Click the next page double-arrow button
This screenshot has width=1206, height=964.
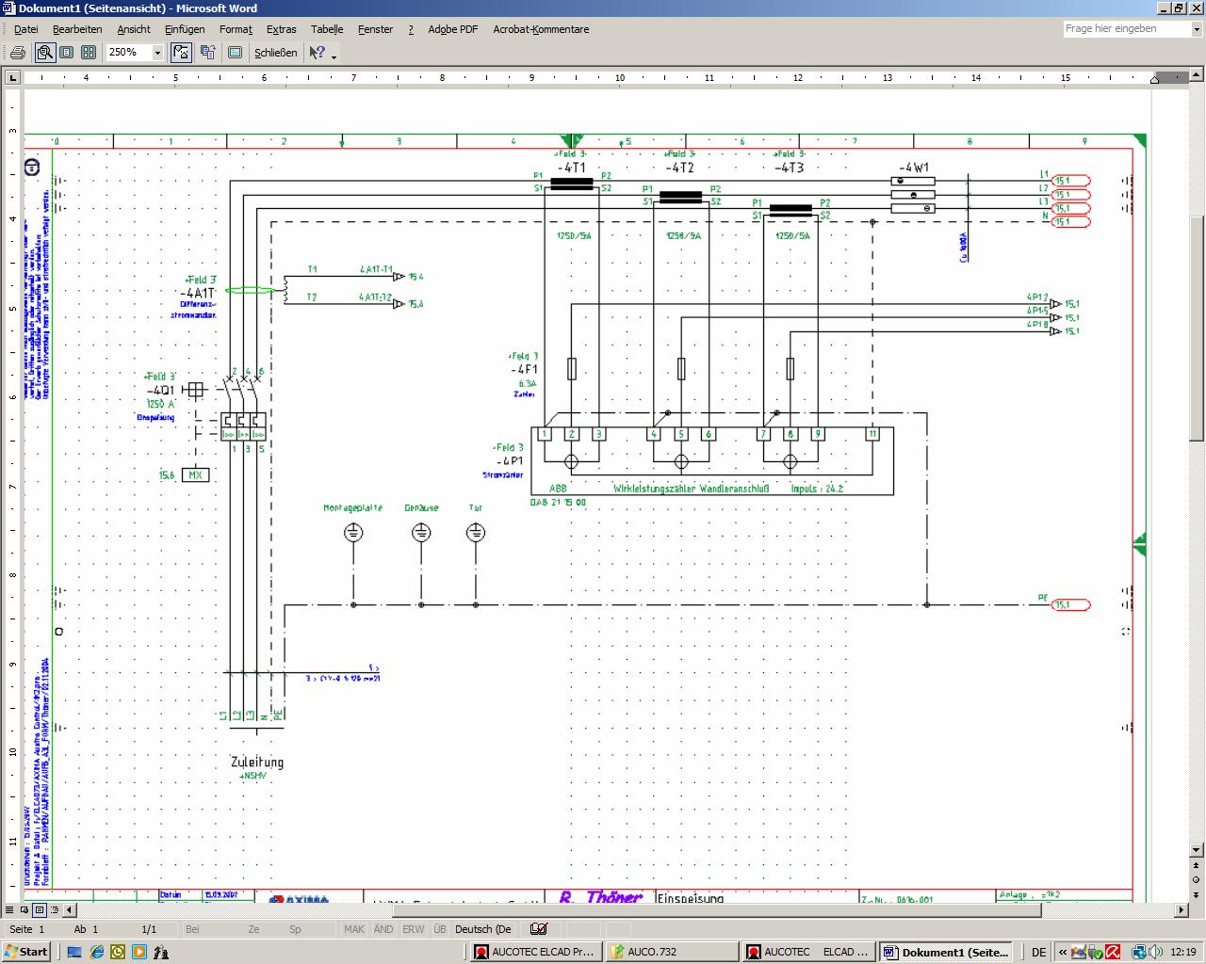click(1198, 895)
